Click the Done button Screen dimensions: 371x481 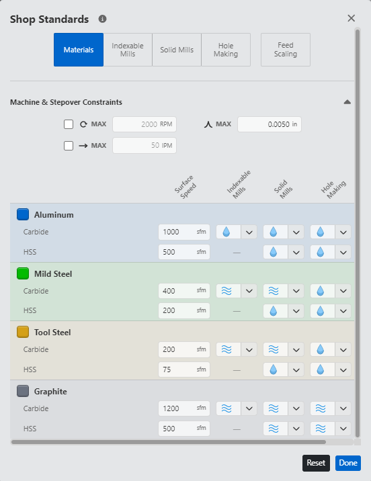348,463
